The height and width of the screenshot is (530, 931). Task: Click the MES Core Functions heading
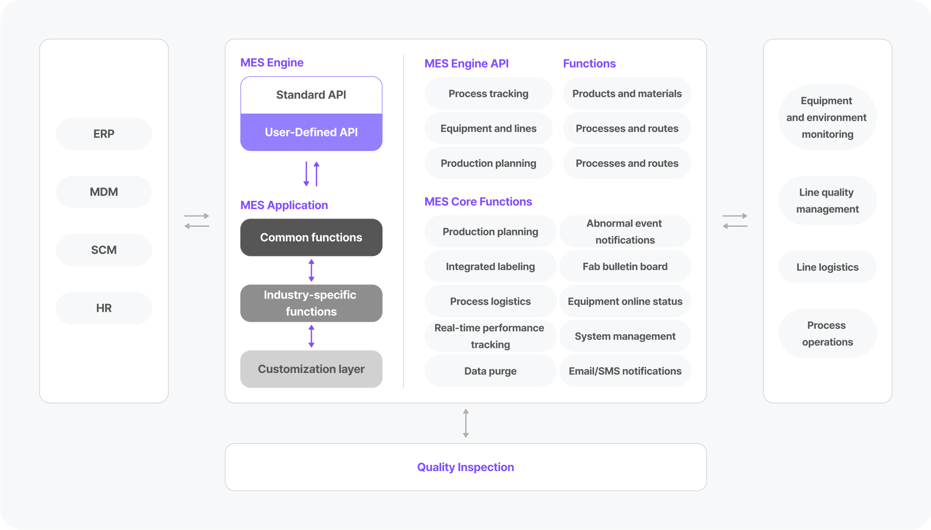[478, 202]
